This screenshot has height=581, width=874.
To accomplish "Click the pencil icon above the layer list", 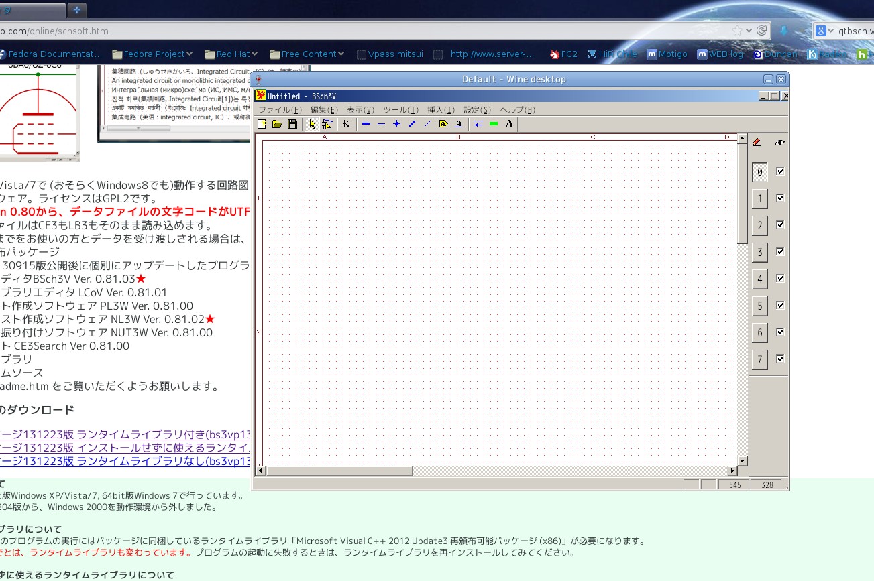I will coord(756,141).
